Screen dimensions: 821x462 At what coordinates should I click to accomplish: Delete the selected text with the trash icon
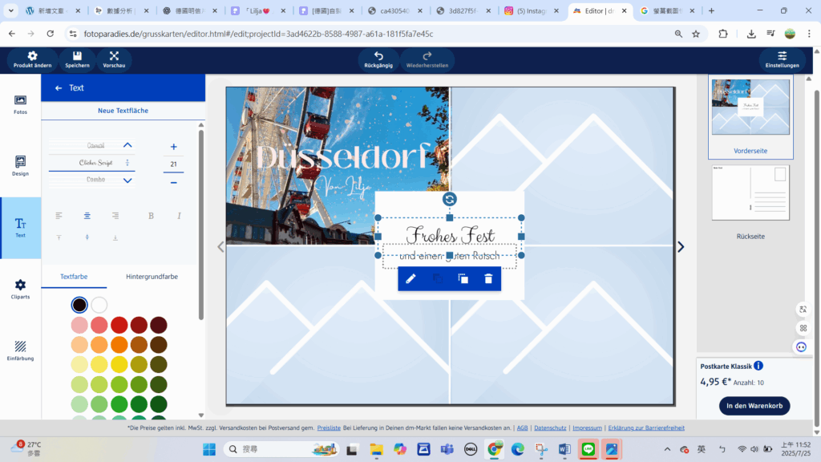click(488, 278)
